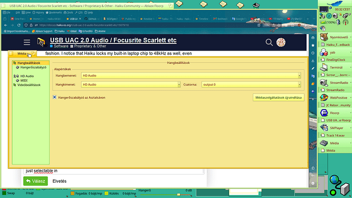Toggle Hangerőszabályzó az Asztalsávon checkbox

55,97
